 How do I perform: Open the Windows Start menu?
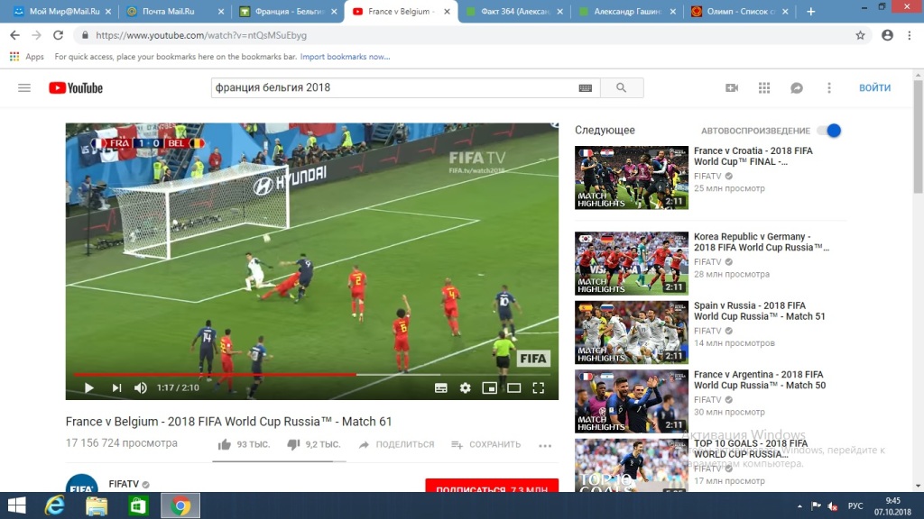pos(16,505)
